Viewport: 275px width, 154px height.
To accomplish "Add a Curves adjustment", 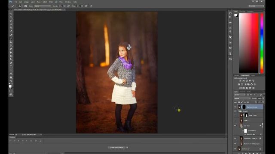I will (x=247, y=81).
